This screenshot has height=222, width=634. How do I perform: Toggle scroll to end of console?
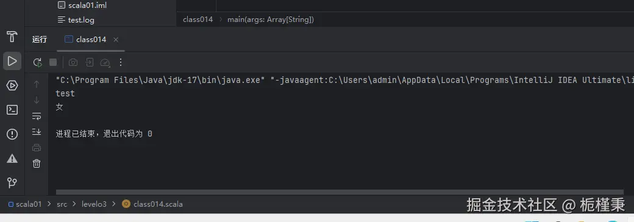(x=37, y=132)
